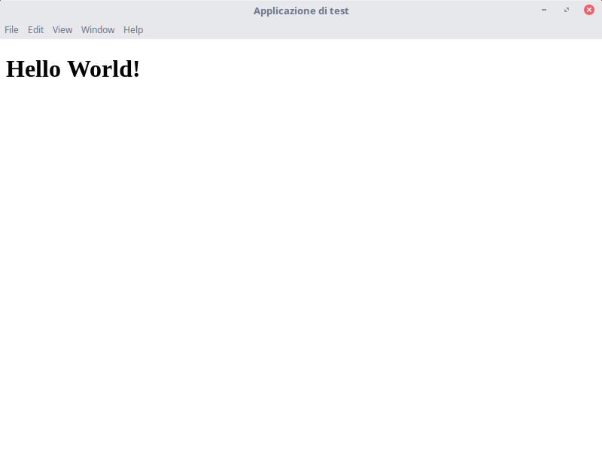Open the Edit menu
This screenshot has height=472, width=602.
coord(35,30)
